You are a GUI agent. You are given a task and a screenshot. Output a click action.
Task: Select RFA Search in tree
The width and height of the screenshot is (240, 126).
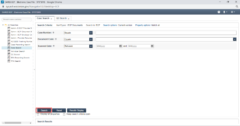coord(16,61)
